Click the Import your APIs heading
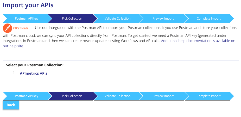The image size is (241, 117). coord(28,5)
